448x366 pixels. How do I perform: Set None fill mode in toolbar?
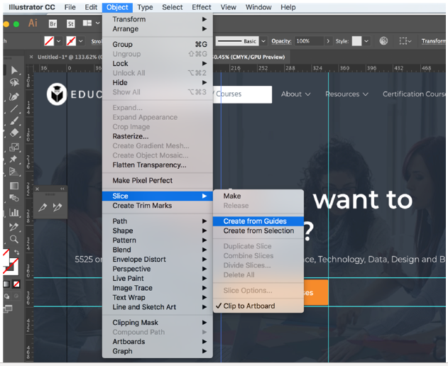click(16, 284)
